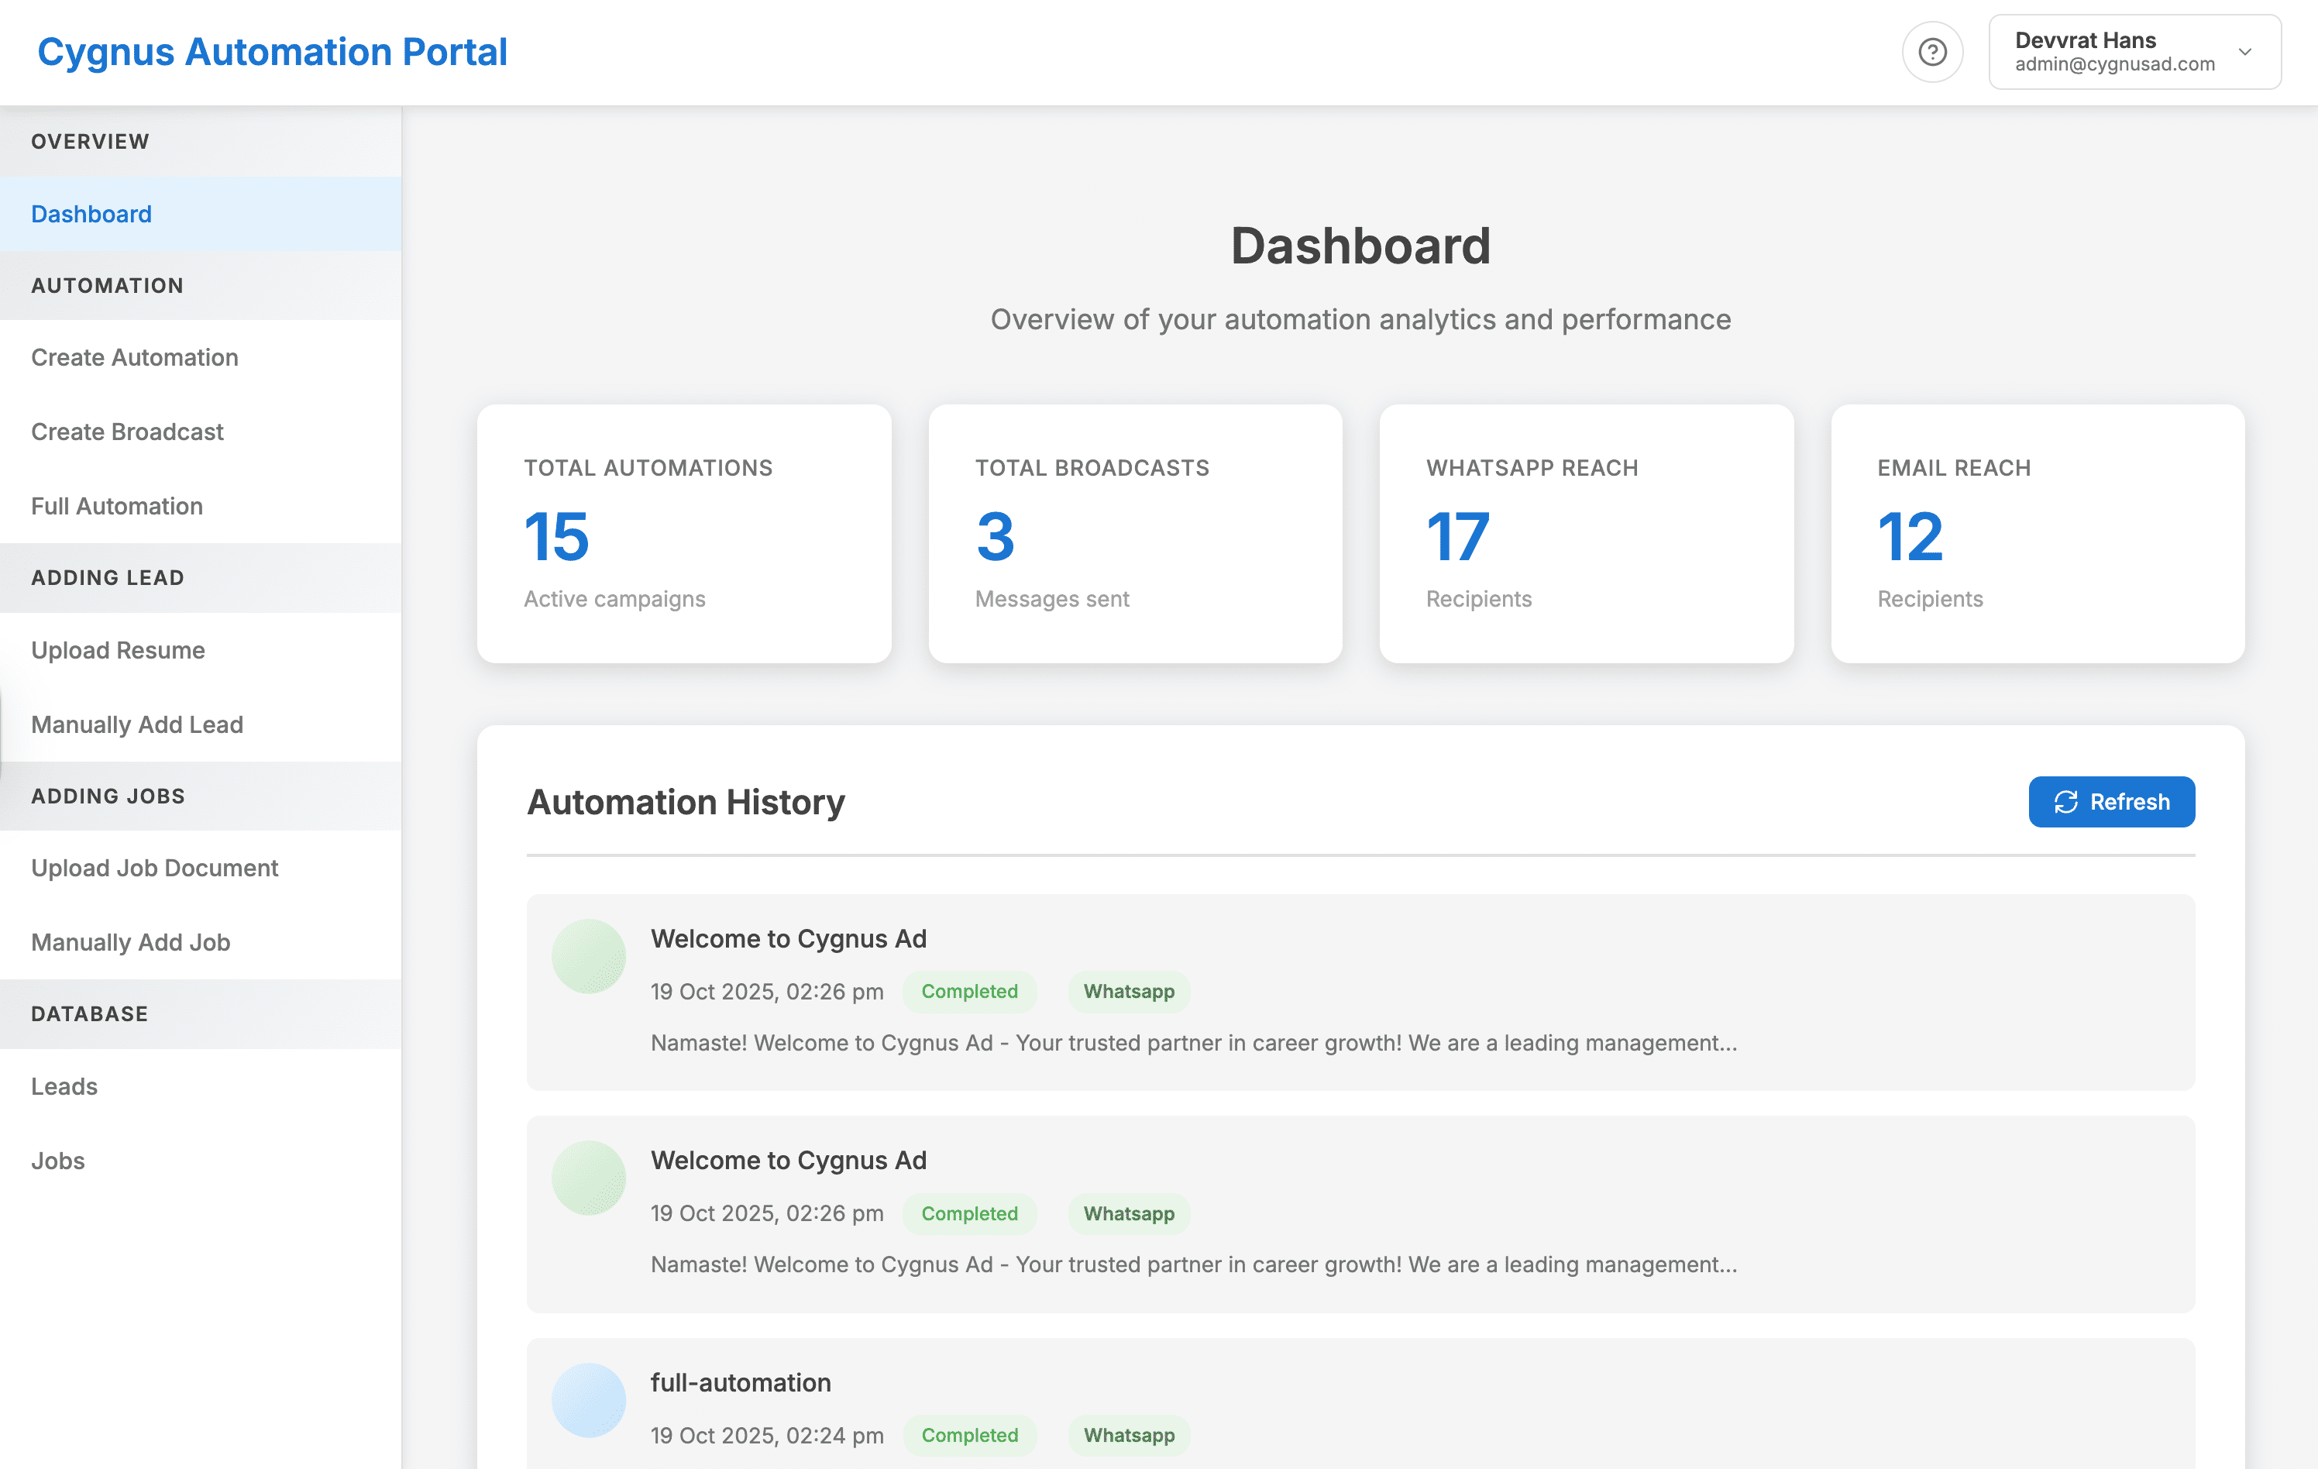The width and height of the screenshot is (2318, 1469).
Task: Open Jobs under Database
Action: coord(58,1160)
